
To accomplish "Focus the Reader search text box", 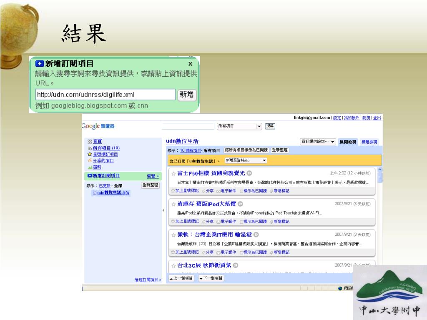I will pyautogui.click(x=188, y=126).
